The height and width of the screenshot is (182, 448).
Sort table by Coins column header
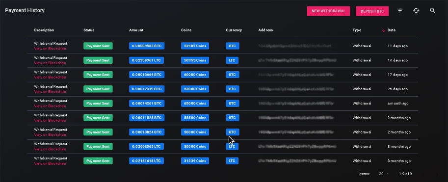tap(186, 30)
